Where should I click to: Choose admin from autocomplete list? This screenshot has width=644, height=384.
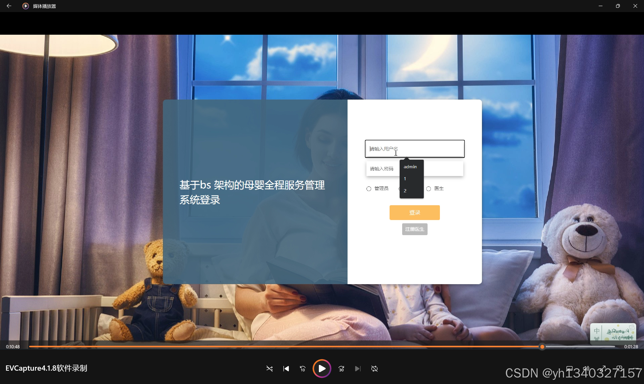point(410,167)
